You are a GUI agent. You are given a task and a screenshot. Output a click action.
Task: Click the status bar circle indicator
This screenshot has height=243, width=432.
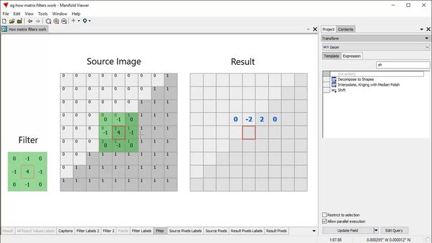428,240
